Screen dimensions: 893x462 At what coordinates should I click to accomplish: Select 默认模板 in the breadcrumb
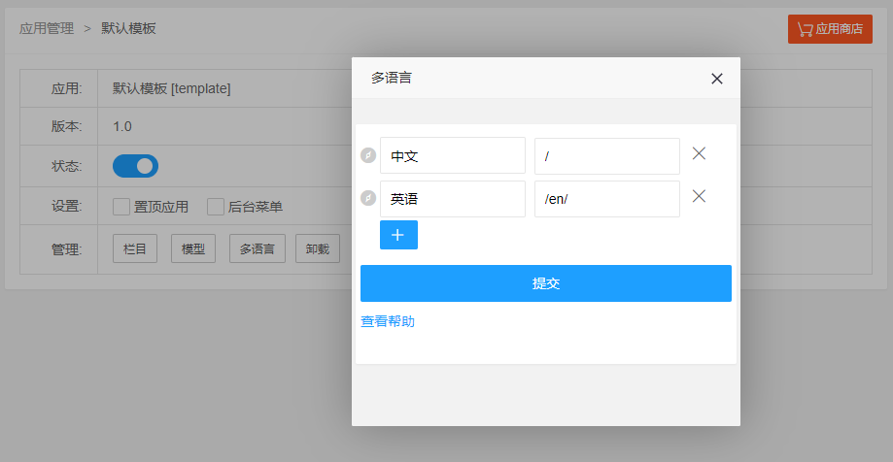click(x=128, y=29)
